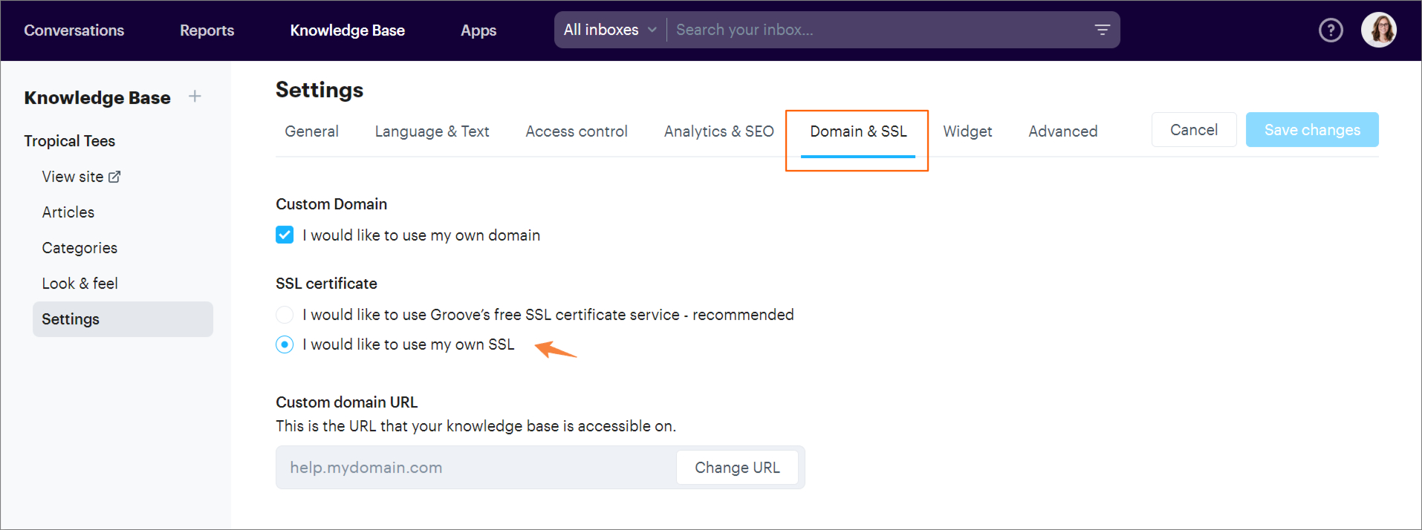
Task: Open the Language & Text tab
Action: [432, 131]
